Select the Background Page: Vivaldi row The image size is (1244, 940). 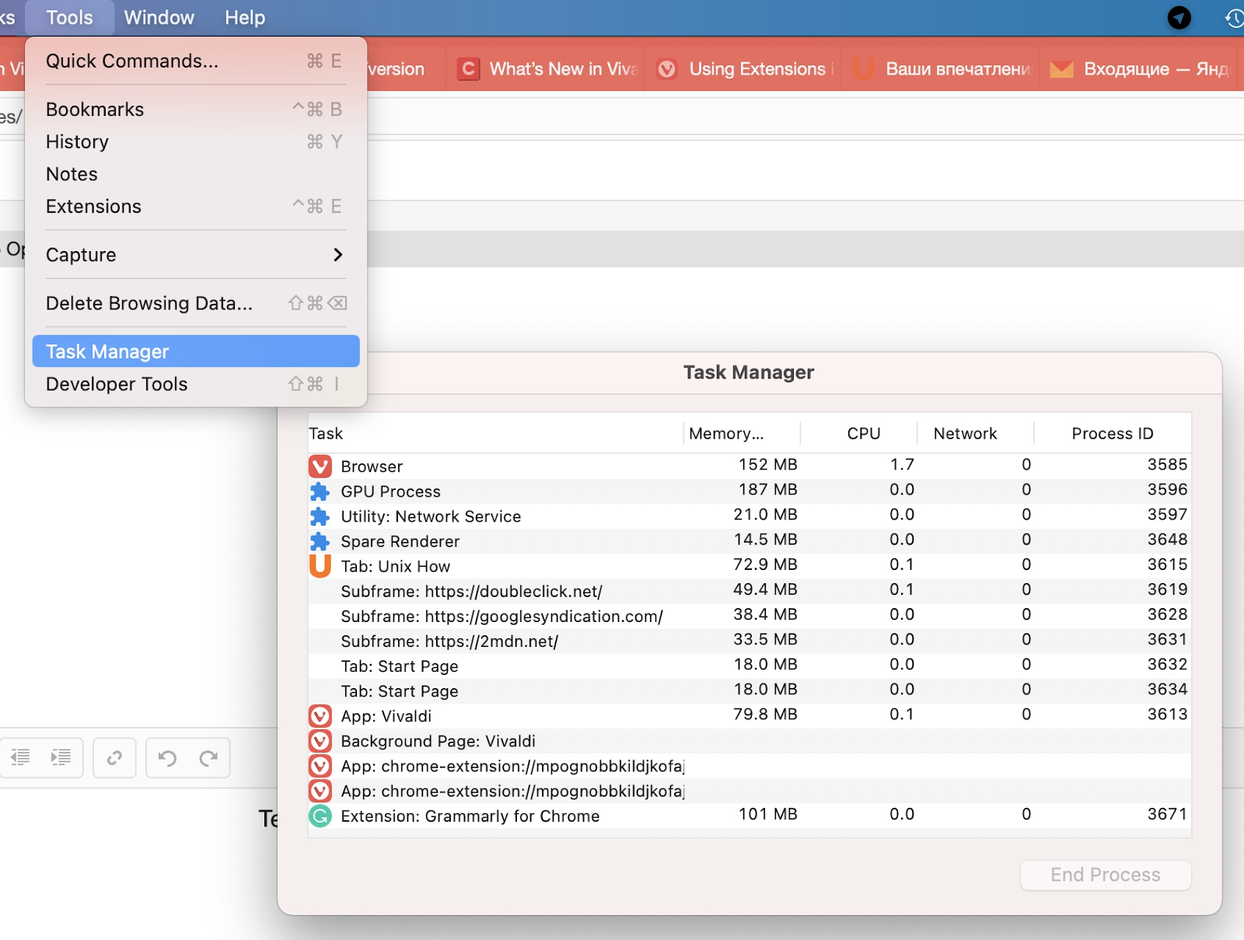tap(750, 741)
